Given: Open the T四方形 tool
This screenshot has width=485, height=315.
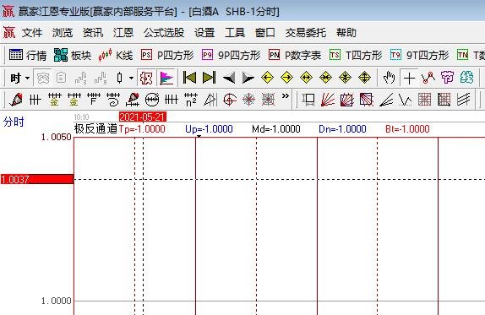Looking at the screenshot, I should [x=356, y=55].
